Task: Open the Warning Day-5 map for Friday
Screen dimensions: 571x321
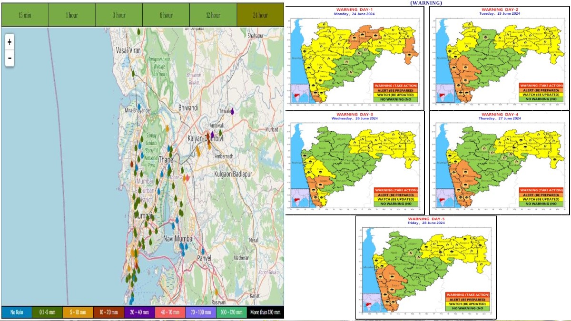Action: [x=426, y=267]
